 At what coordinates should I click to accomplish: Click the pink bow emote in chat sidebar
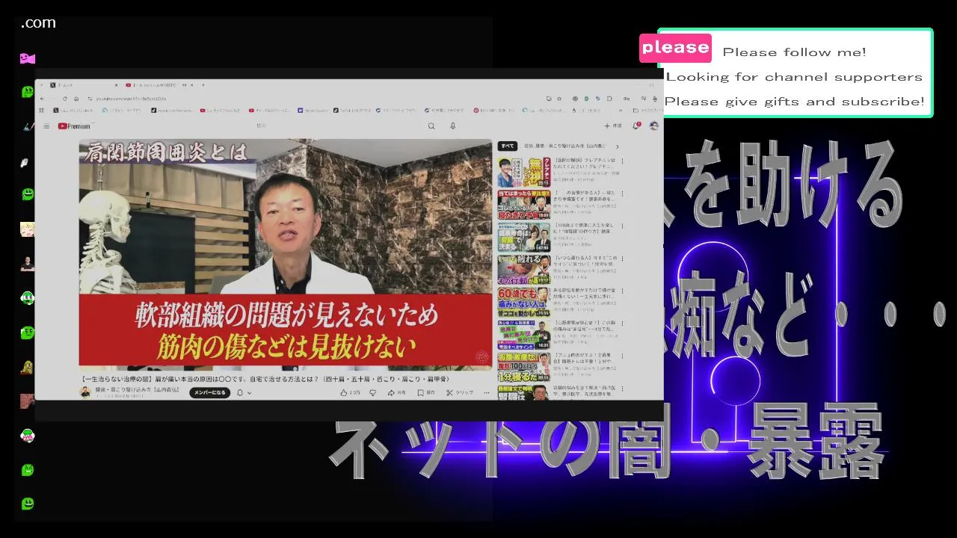[28, 58]
